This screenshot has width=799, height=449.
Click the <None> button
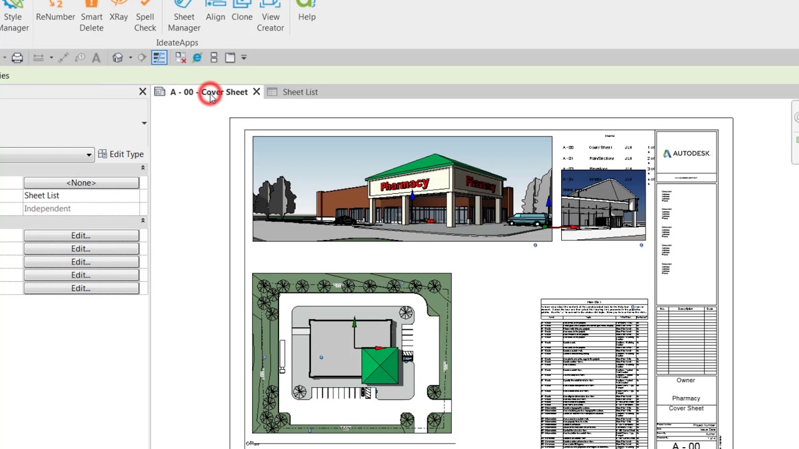coord(81,183)
